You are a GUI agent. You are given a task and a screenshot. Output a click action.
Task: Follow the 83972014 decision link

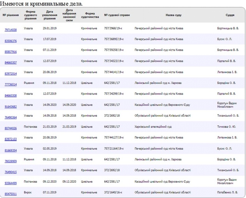click(10, 74)
